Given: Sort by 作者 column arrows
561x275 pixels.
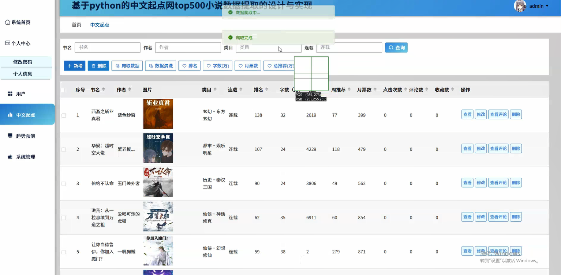Looking at the screenshot, I should 130,89.
